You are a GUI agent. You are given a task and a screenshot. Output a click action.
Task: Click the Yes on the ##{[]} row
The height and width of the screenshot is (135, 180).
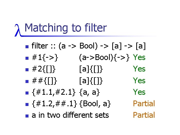(139, 80)
